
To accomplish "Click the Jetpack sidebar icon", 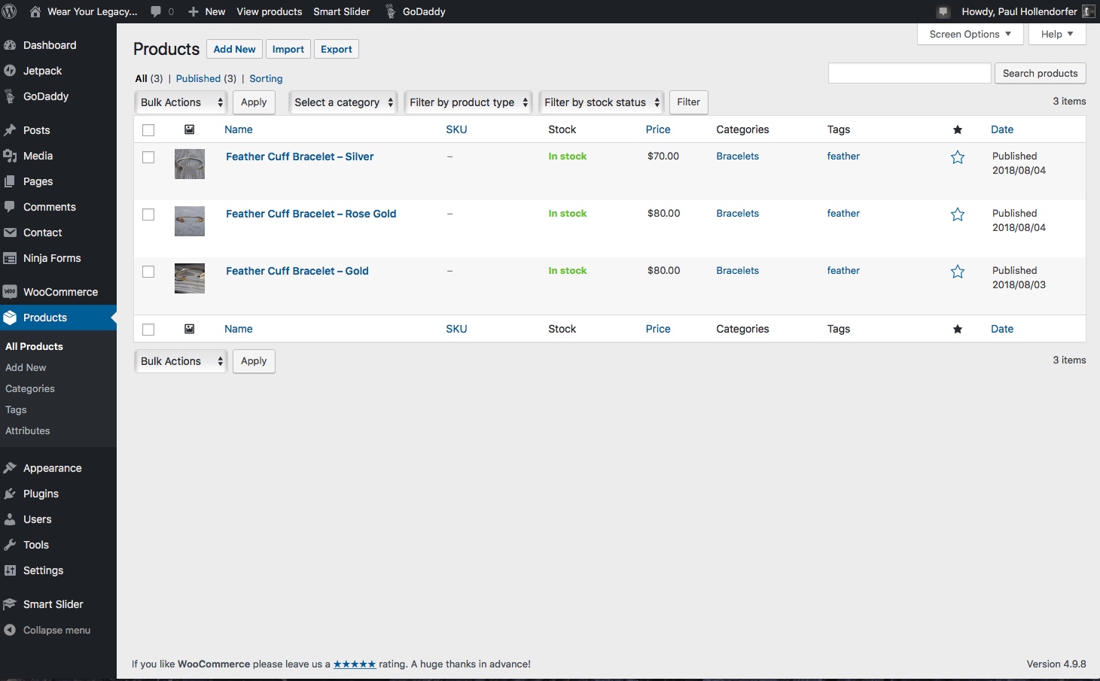I will click(10, 71).
